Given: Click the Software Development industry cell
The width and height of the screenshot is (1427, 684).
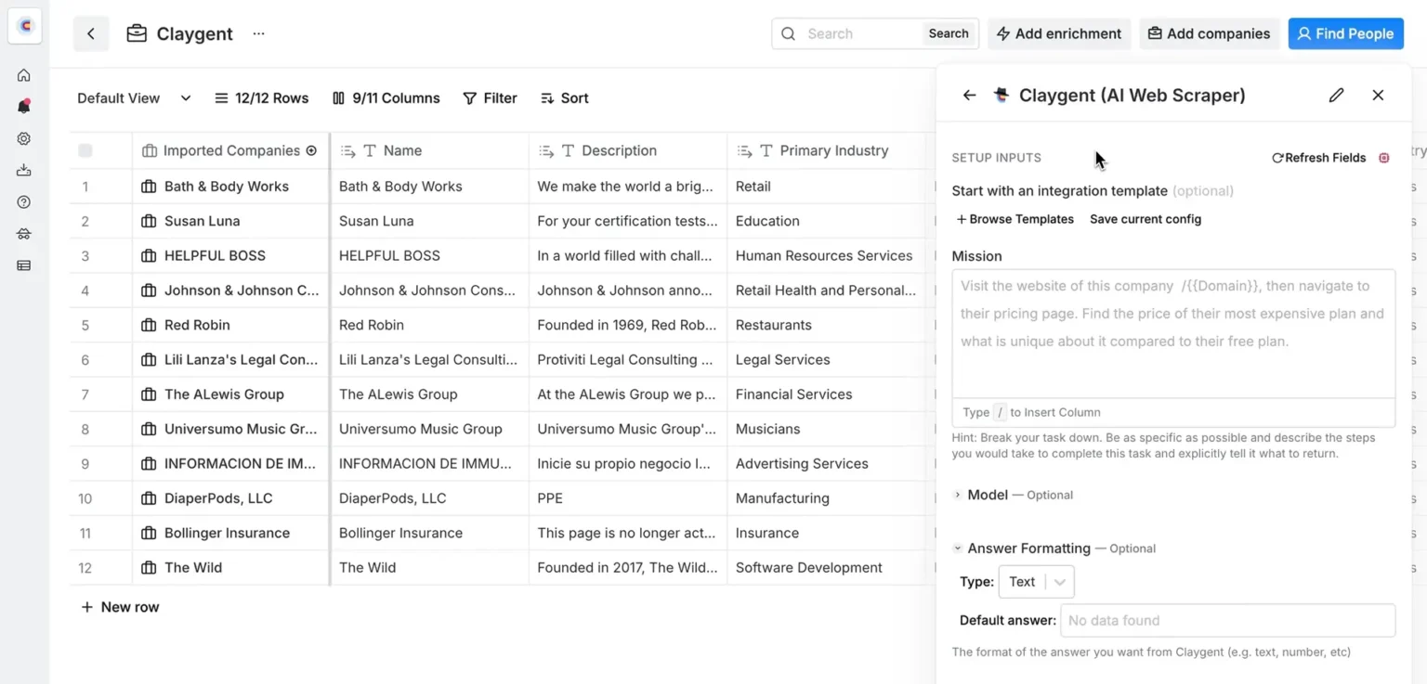Looking at the screenshot, I should [826, 567].
